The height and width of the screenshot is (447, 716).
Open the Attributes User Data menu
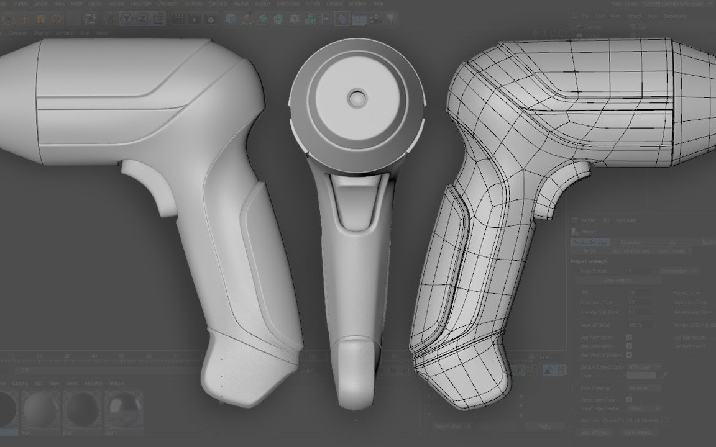click(626, 220)
